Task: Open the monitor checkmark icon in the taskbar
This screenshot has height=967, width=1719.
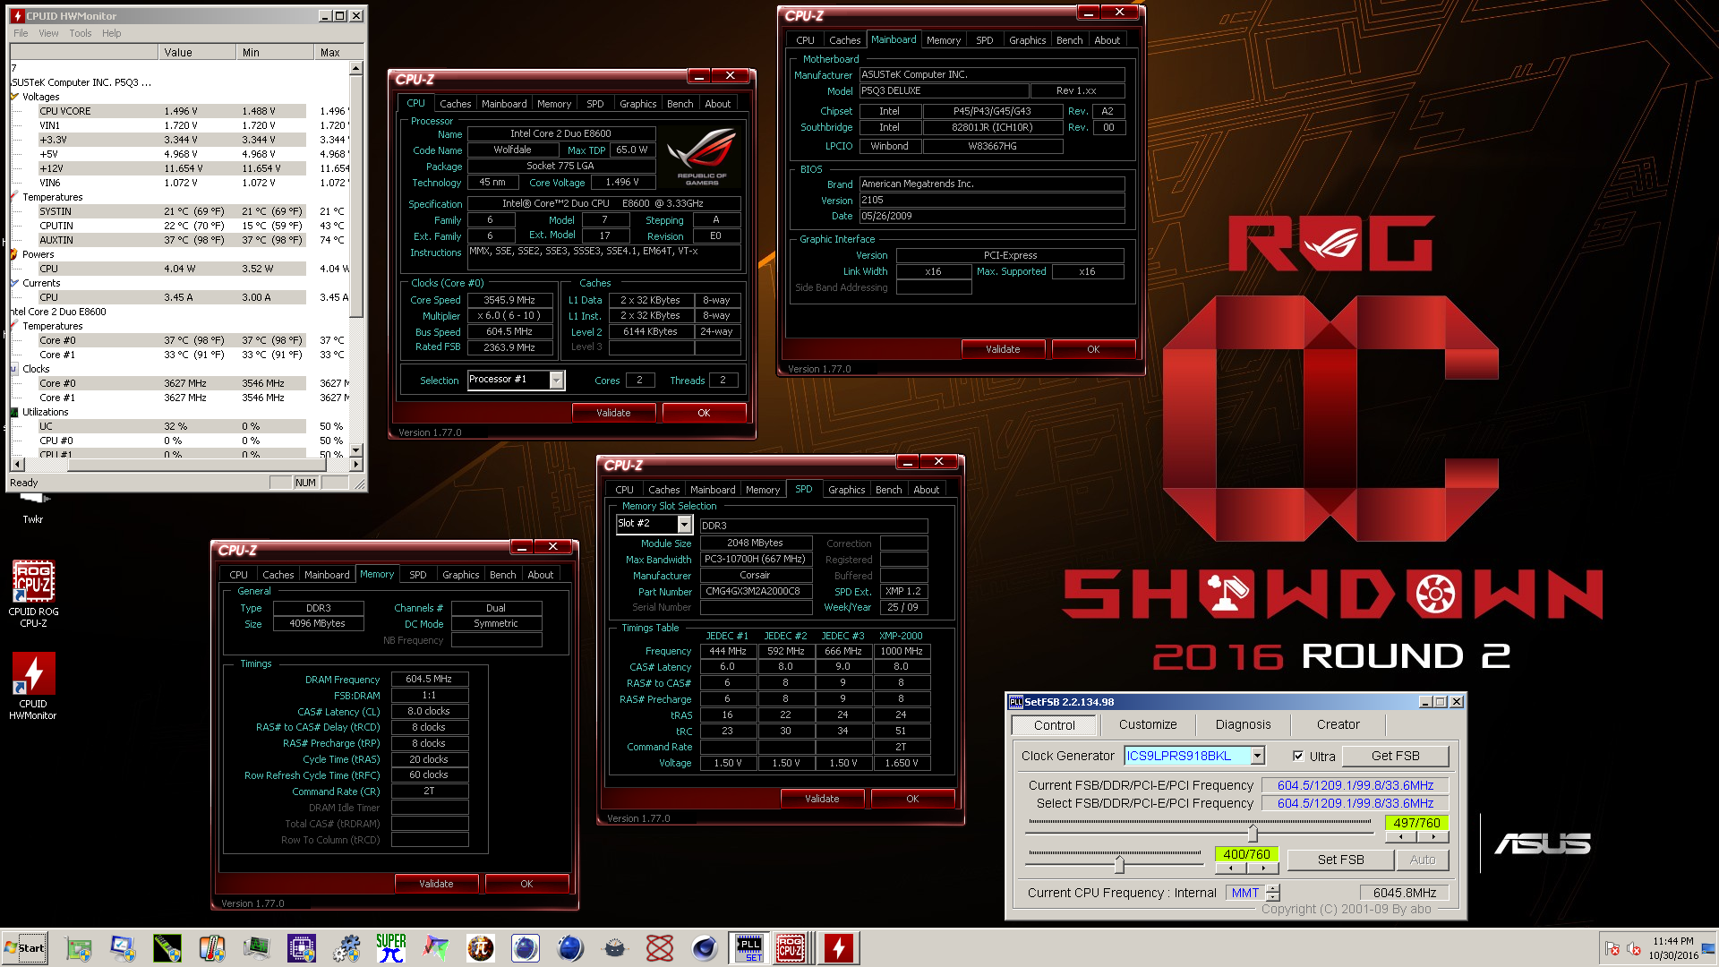Action: tap(123, 948)
